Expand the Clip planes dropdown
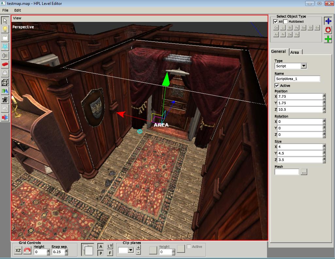 click(131, 250)
